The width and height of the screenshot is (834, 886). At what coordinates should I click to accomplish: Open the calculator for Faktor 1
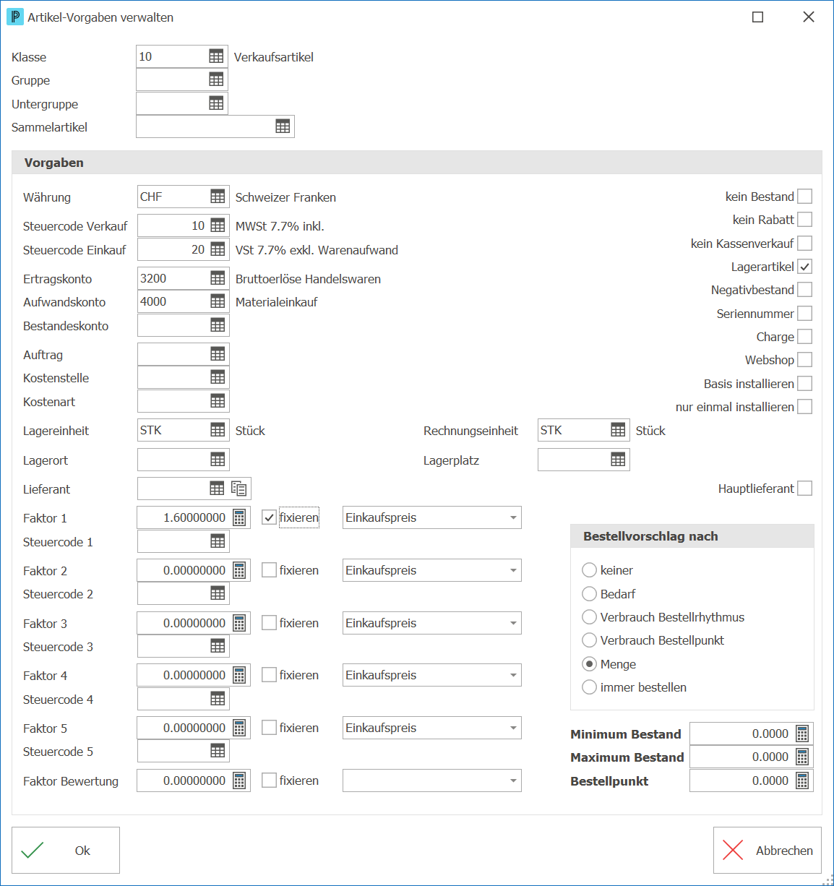coord(239,517)
